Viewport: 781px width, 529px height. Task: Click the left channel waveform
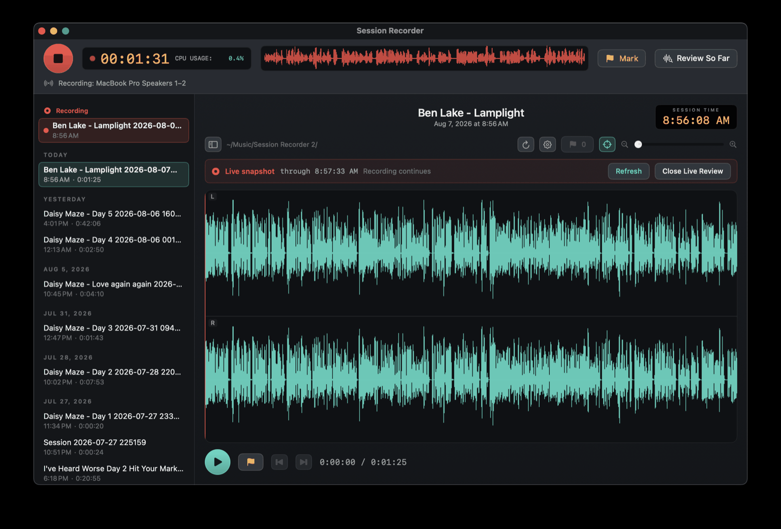click(471, 253)
